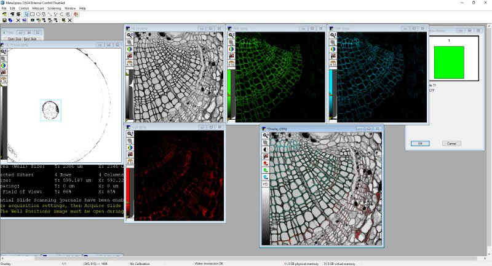Open the Screening menu
Image resolution: width=492 pixels, height=266 pixels.
coord(54,8)
